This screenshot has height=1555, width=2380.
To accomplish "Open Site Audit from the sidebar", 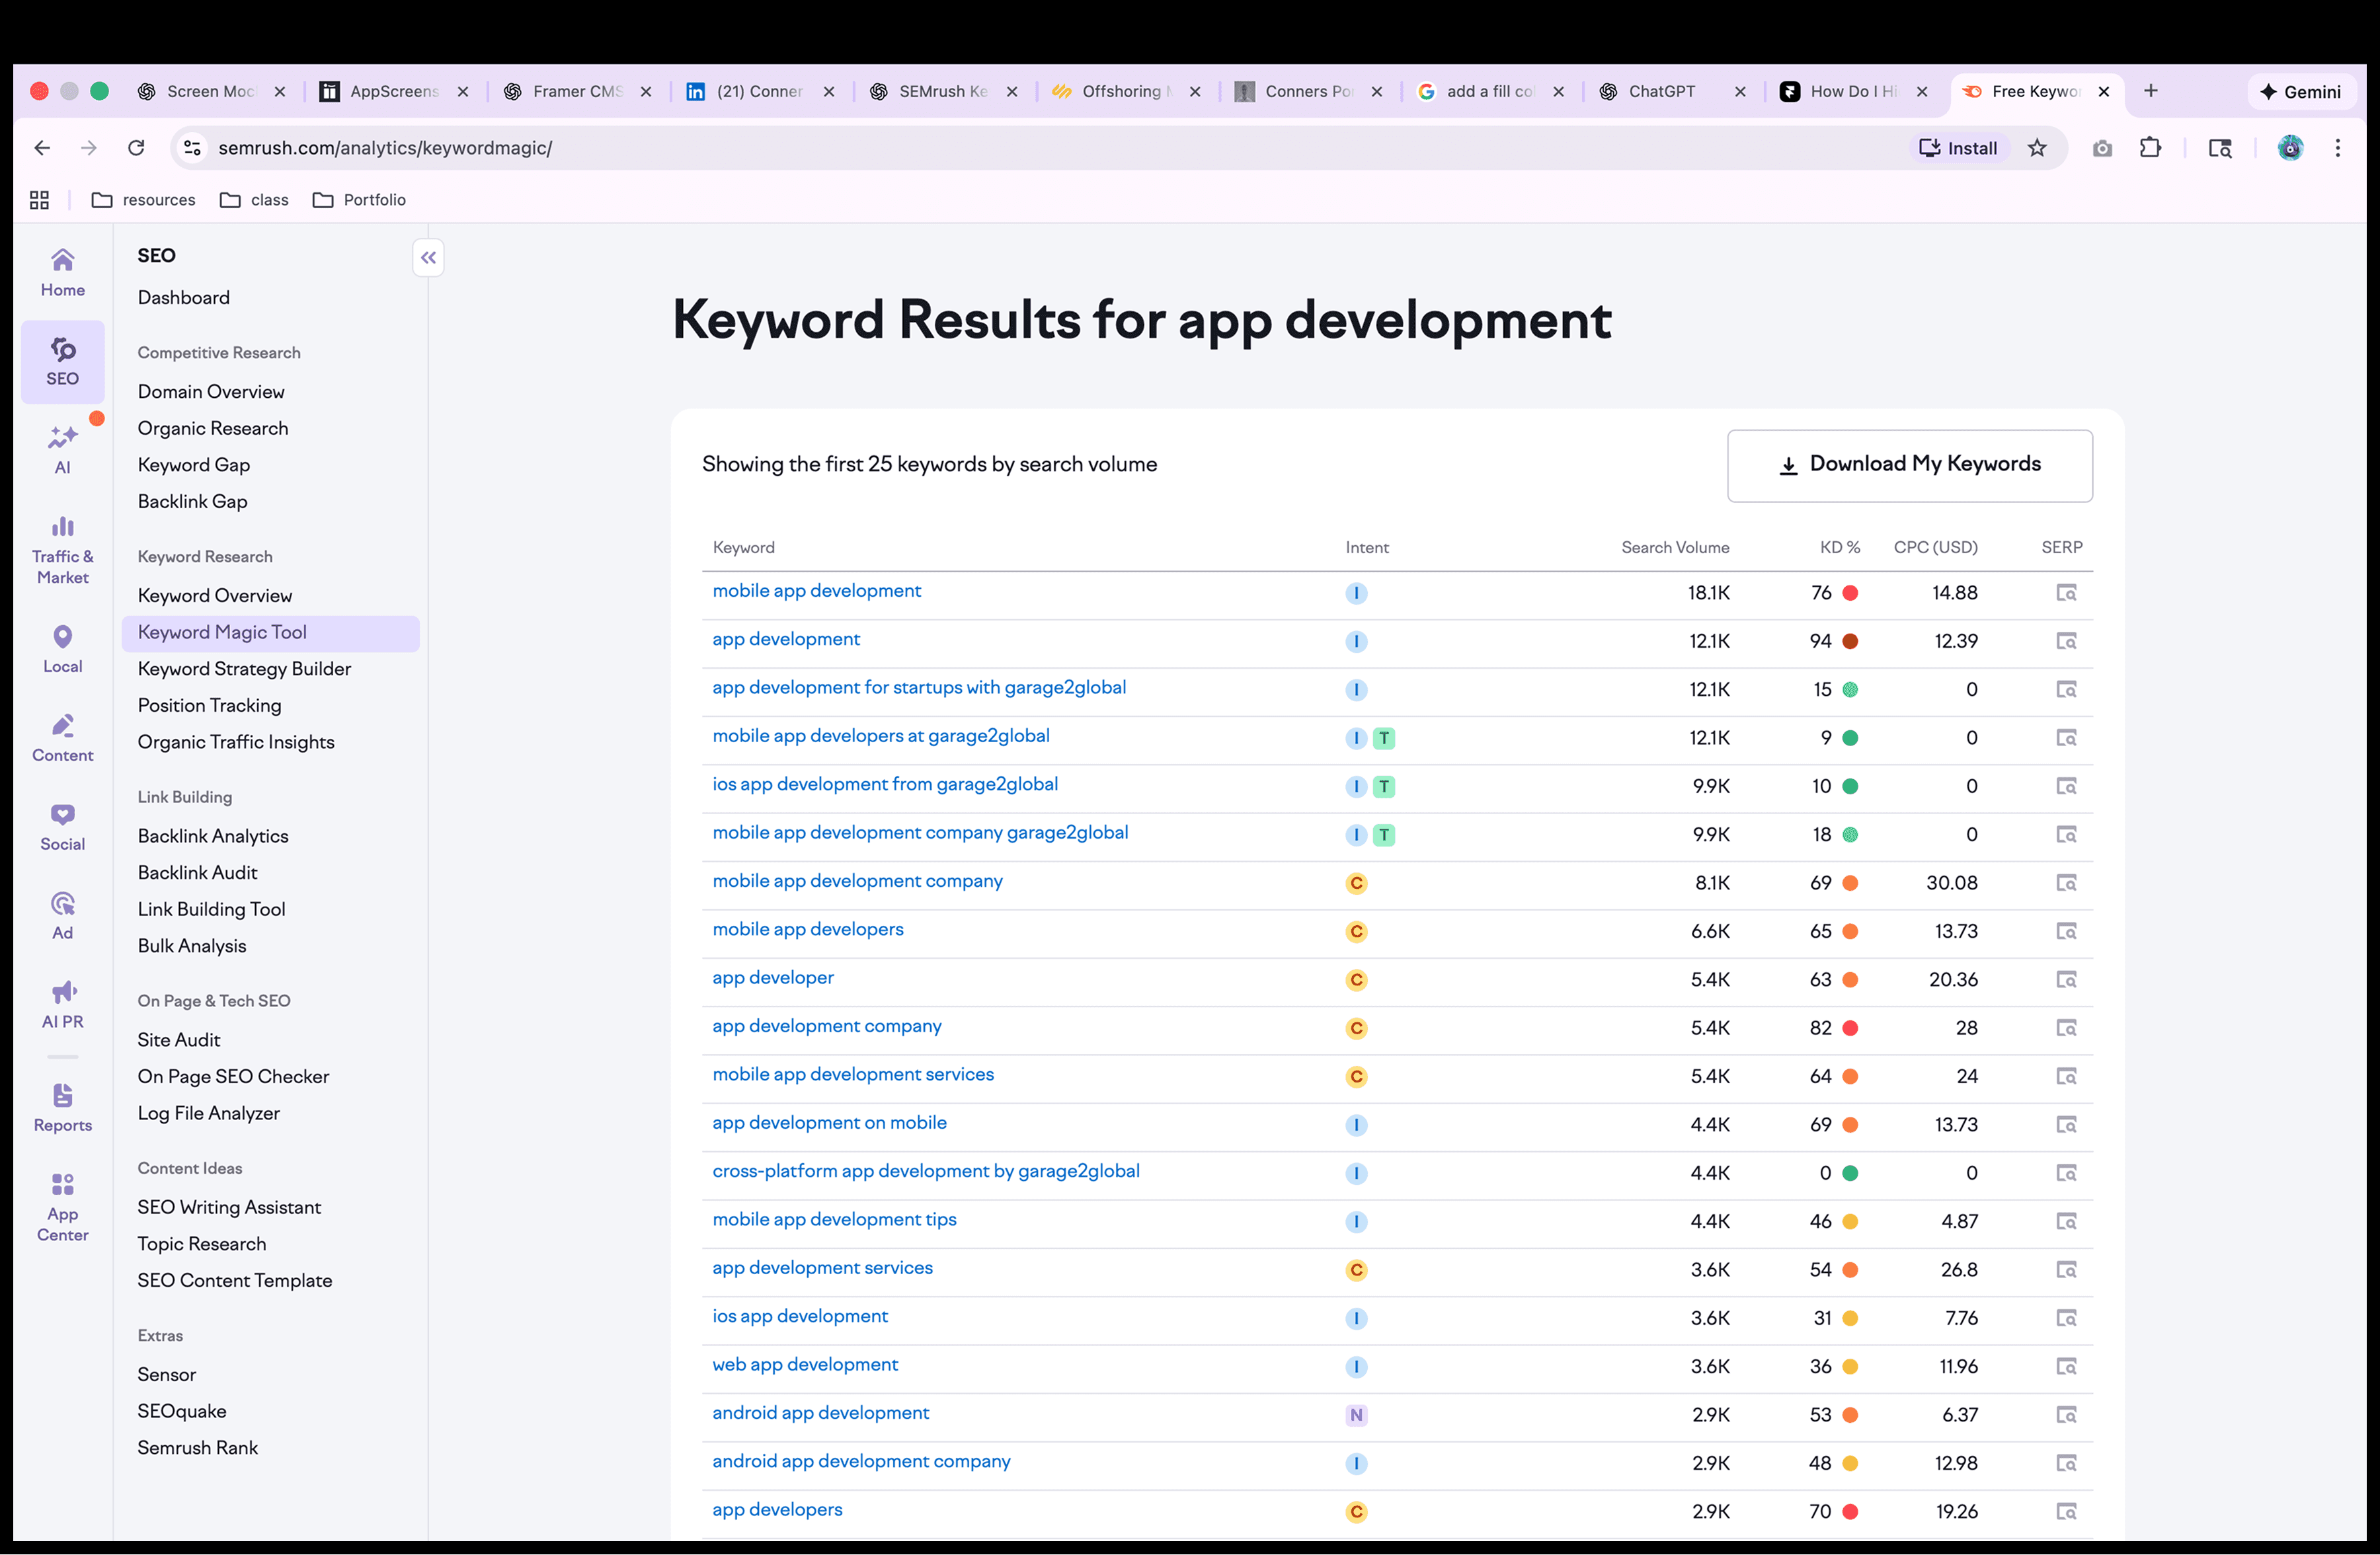I will pos(179,1040).
